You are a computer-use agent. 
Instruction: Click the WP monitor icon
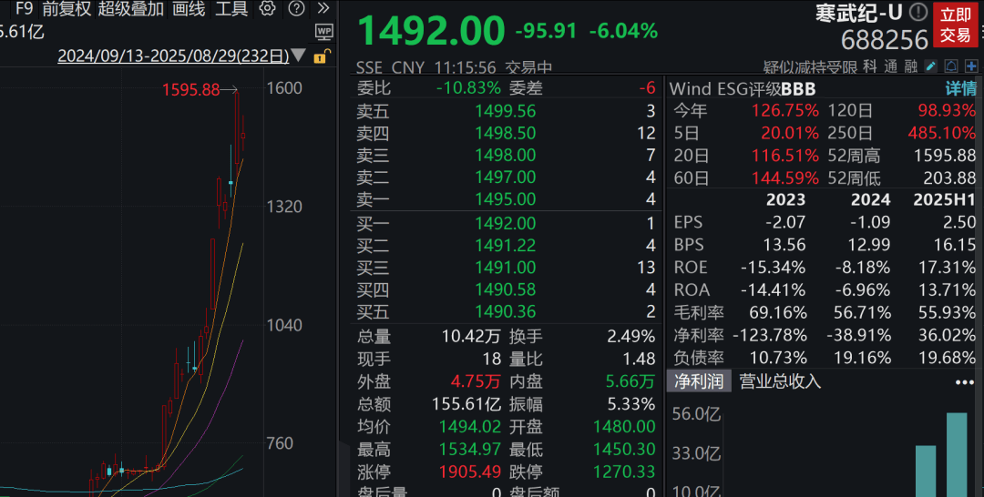point(323,32)
